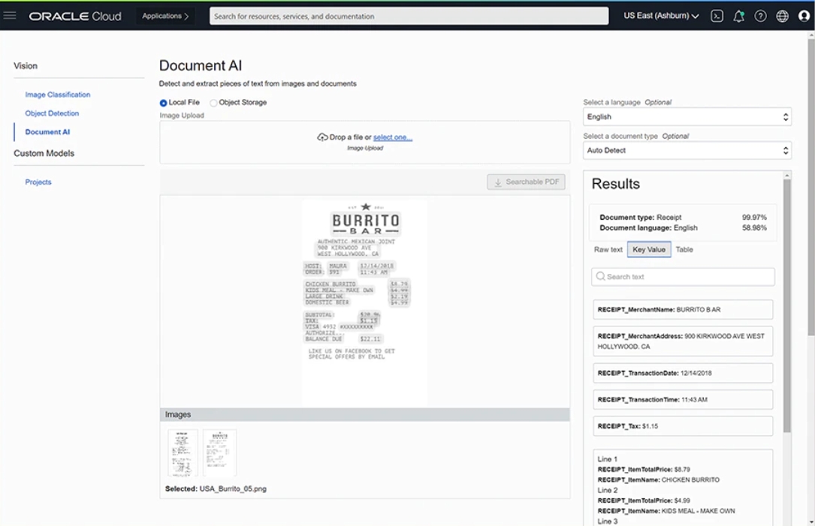815x526 pixels.
Task: Select the first receipt thumbnail under Images
Action: [x=183, y=452]
